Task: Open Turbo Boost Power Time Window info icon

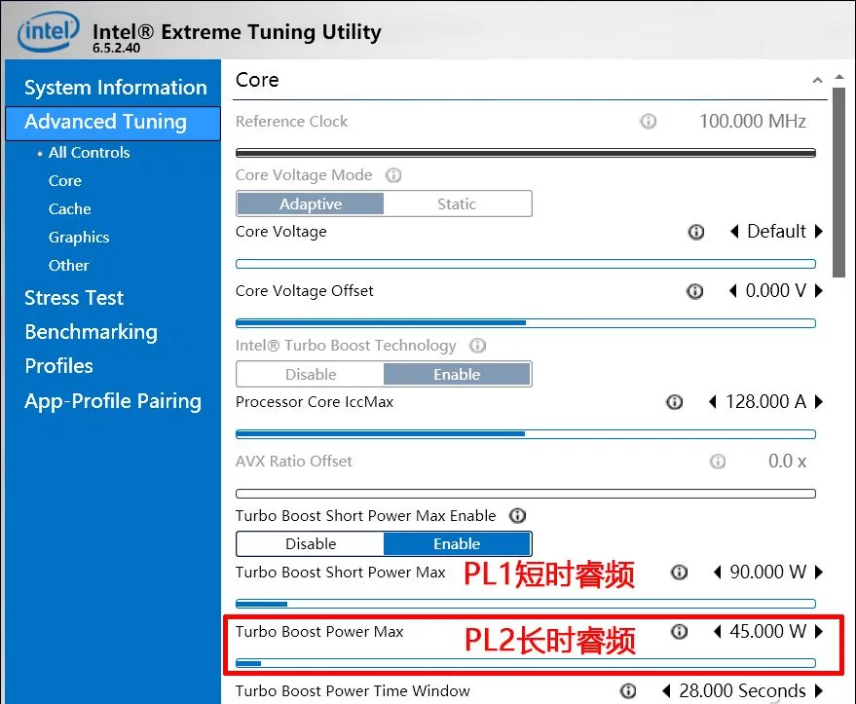Action: [x=628, y=691]
